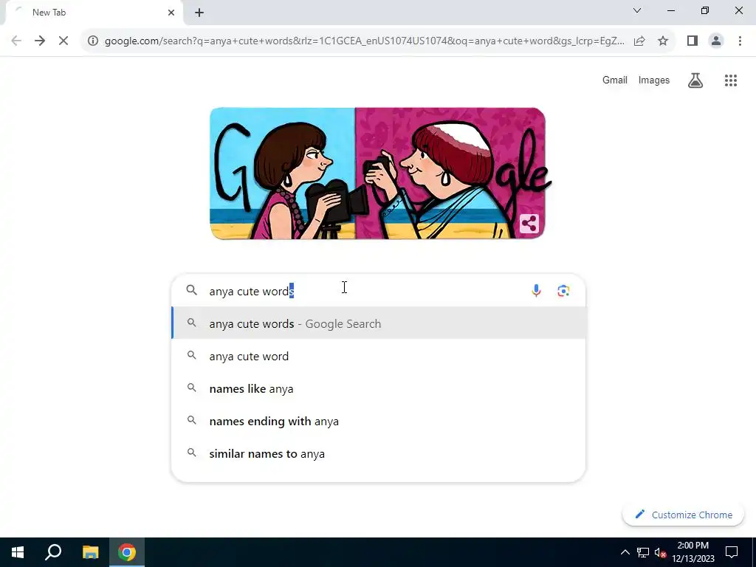Screen dimensions: 756x567
Task: Close the New Tab tab
Action: coord(171,13)
